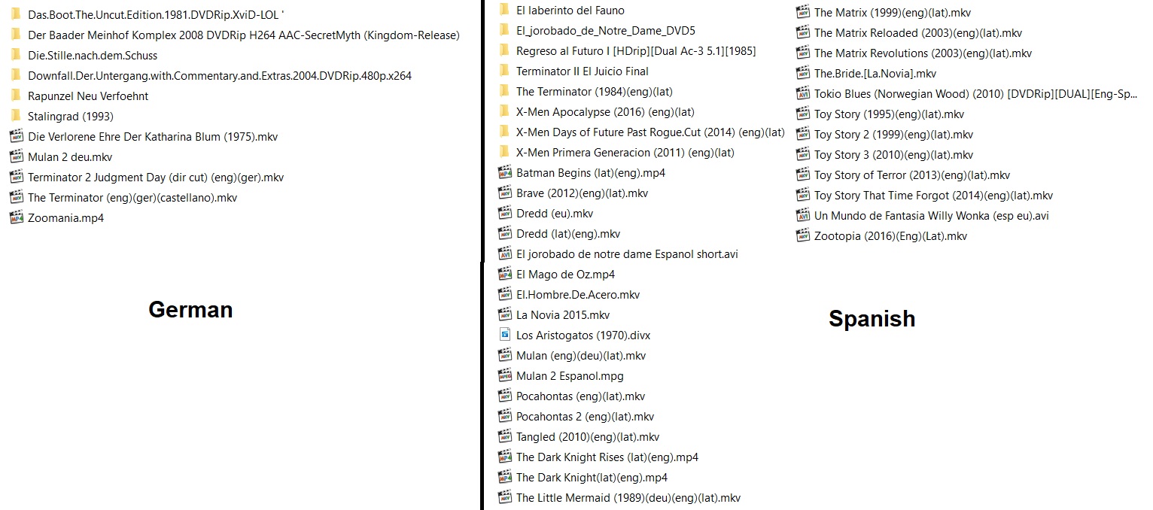
Task: Click the MP4 icon of The Dark Knight Rises
Action: (505, 457)
